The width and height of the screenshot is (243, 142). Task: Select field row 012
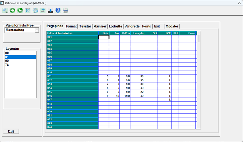click(73, 80)
